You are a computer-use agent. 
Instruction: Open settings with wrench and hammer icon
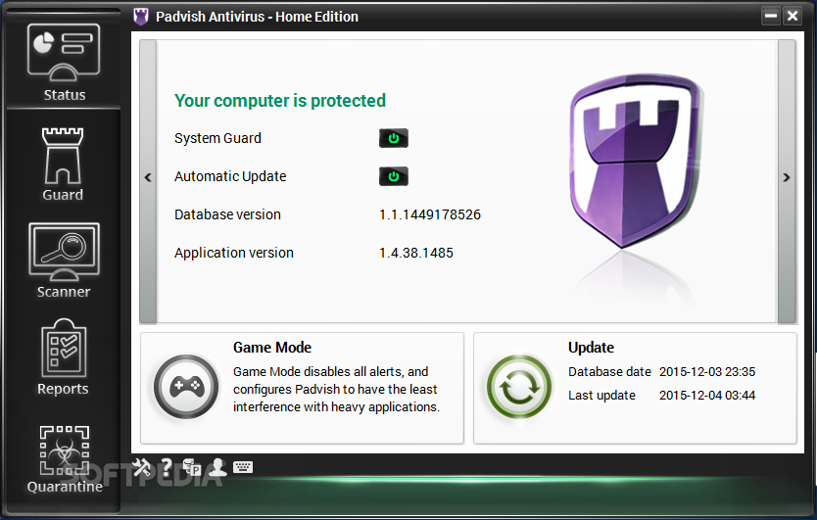pyautogui.click(x=141, y=467)
